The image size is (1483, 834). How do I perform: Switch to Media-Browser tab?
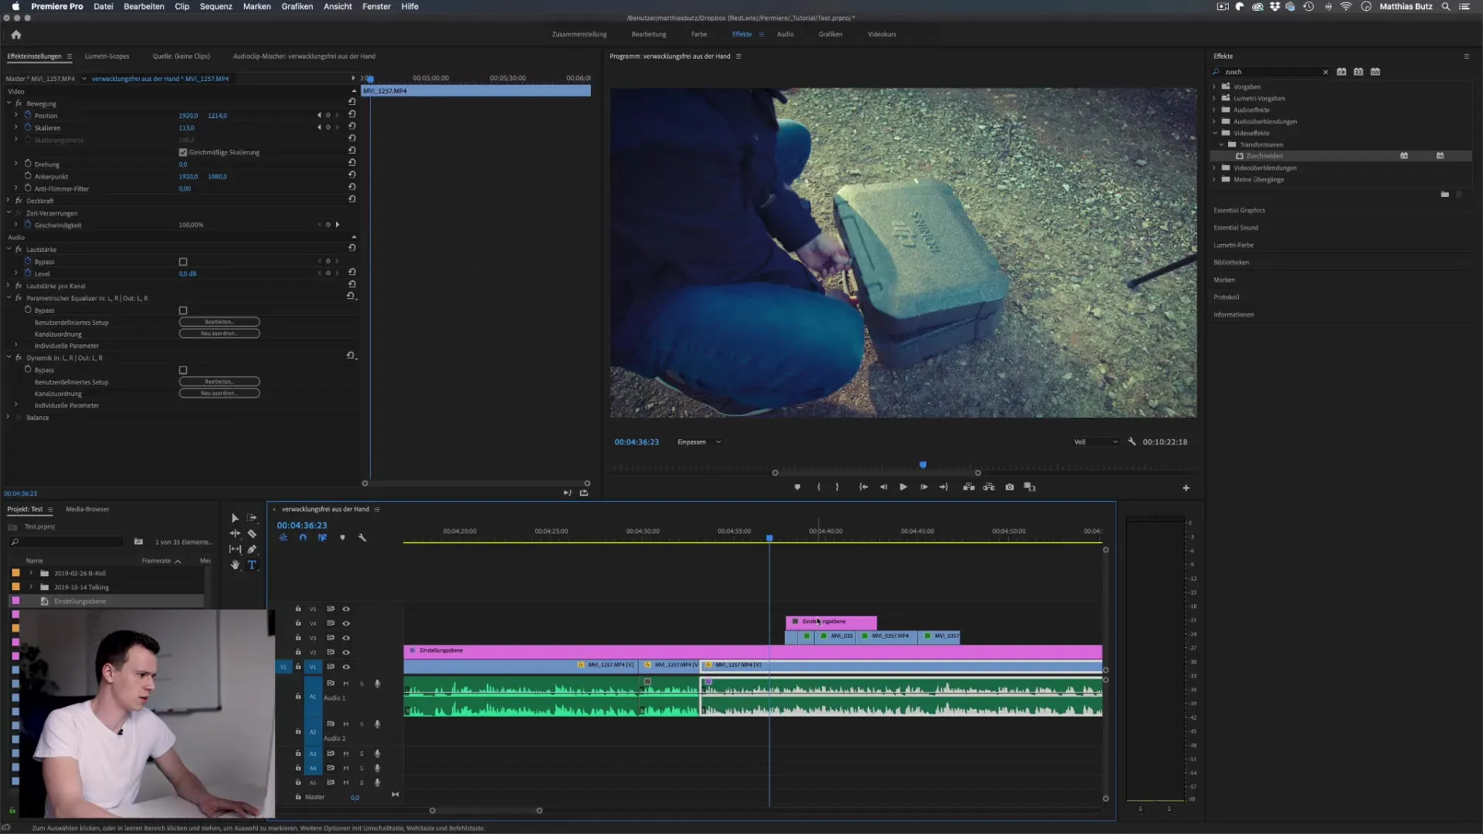[87, 509]
